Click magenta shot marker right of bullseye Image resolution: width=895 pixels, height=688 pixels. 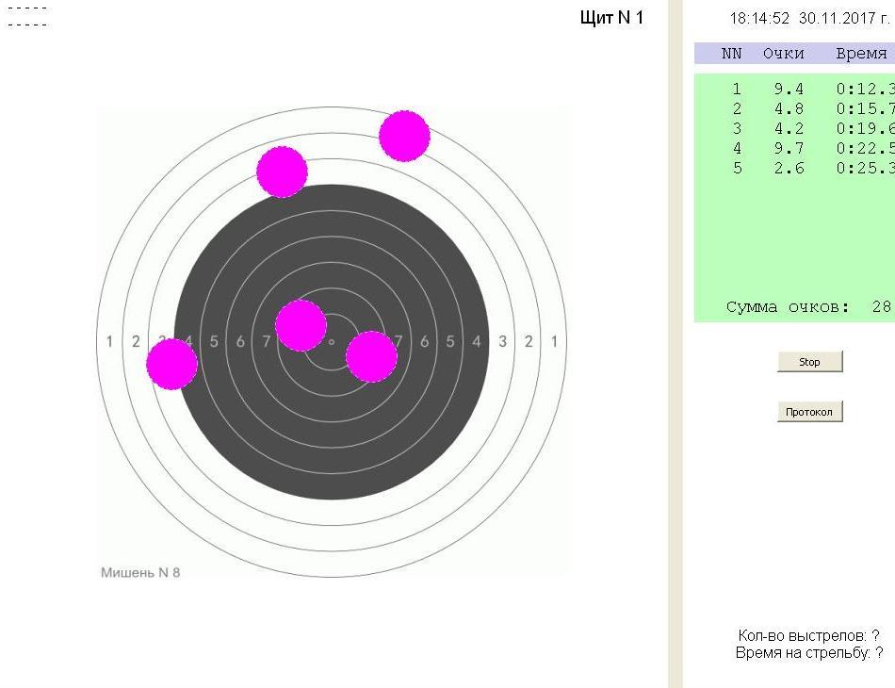(371, 356)
